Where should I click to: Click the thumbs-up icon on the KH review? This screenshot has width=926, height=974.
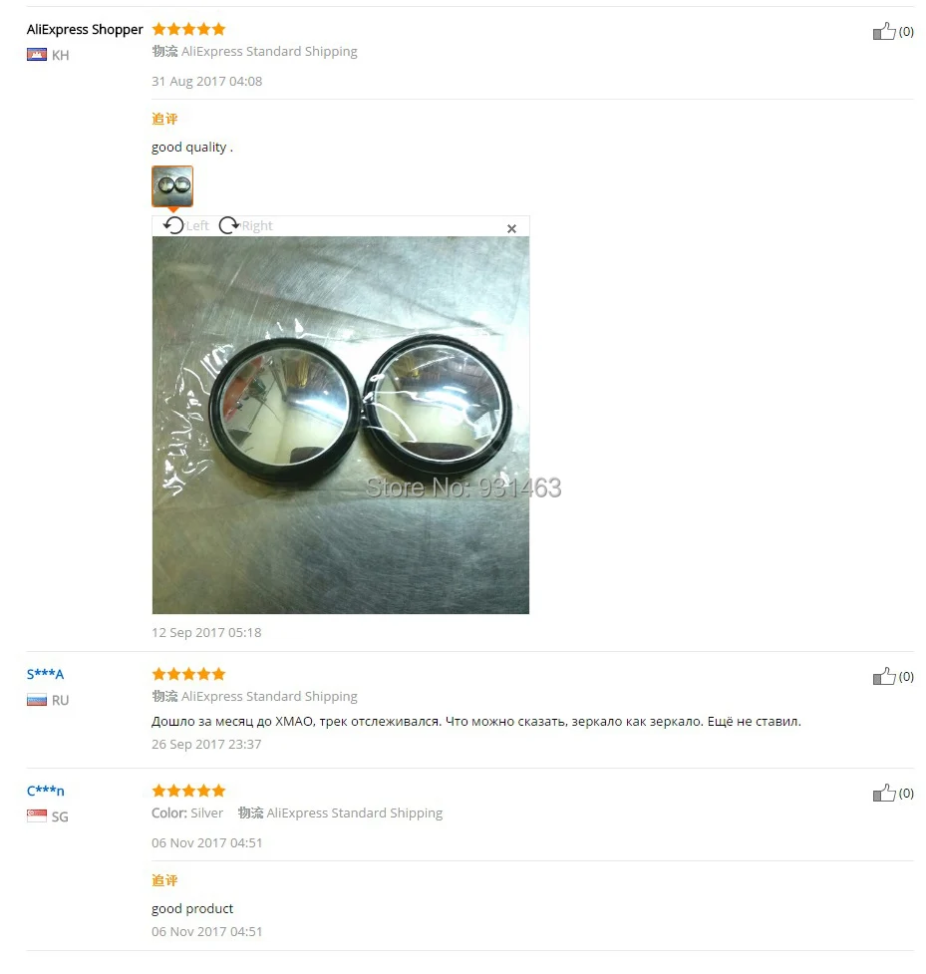[884, 31]
